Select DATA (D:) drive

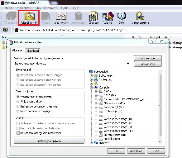(x=110, y=95)
